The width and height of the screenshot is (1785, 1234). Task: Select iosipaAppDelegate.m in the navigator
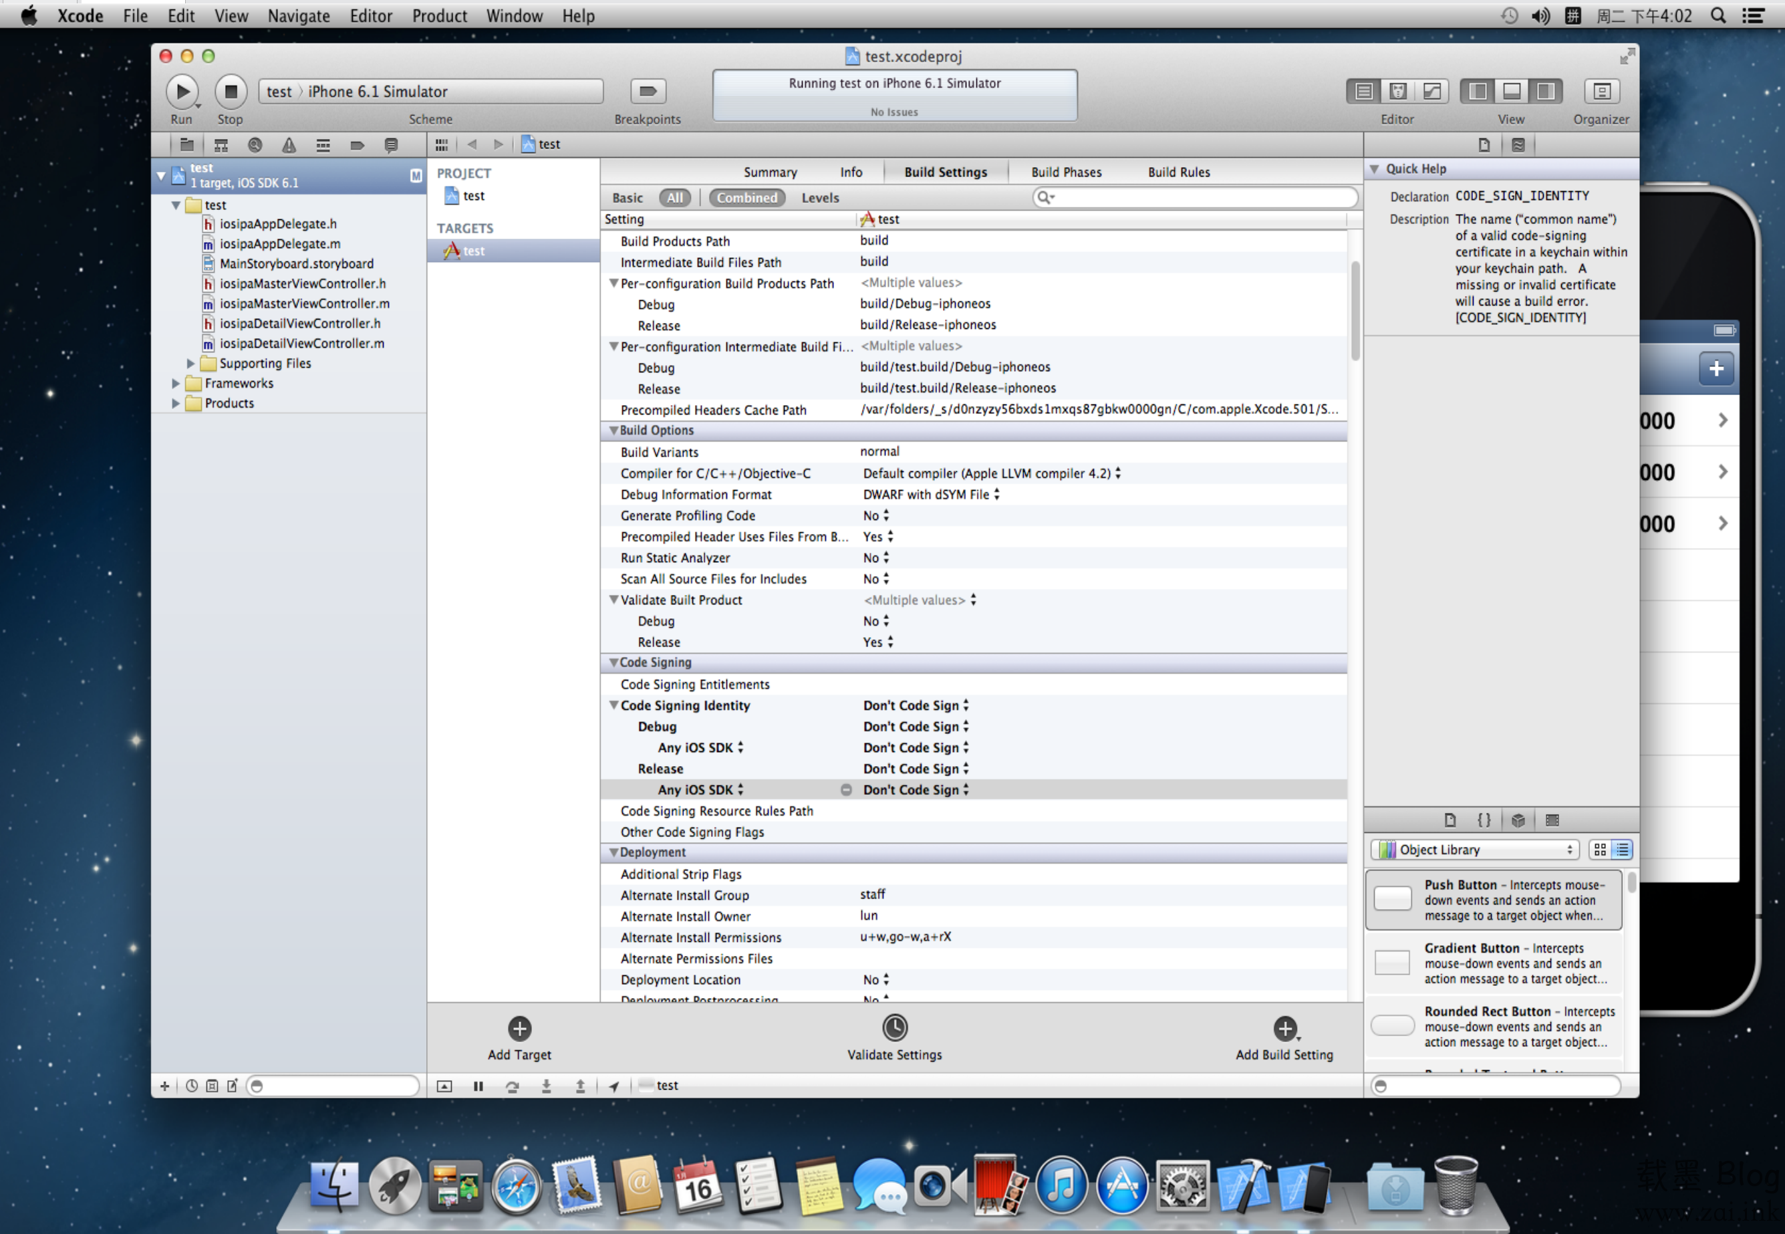click(x=279, y=243)
